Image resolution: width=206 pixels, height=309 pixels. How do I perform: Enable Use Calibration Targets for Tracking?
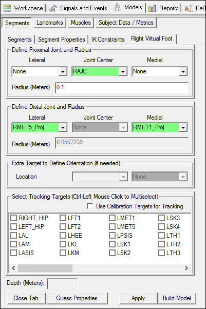click(90, 206)
